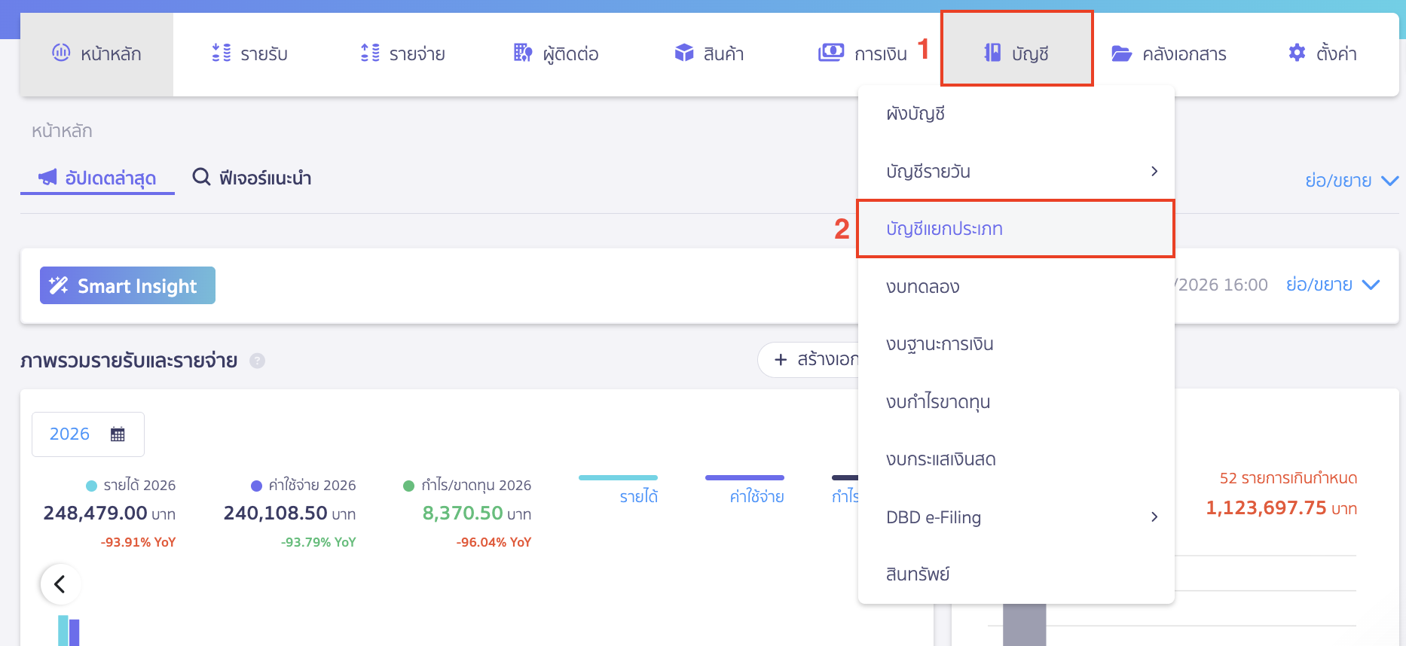Screen dimensions: 1406x646
Task: Select บัญชีแยกประเภท from the menu
Action: pyautogui.click(x=944, y=229)
